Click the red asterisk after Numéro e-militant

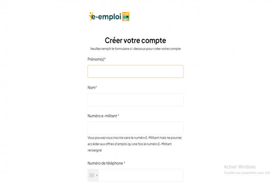click(118, 116)
